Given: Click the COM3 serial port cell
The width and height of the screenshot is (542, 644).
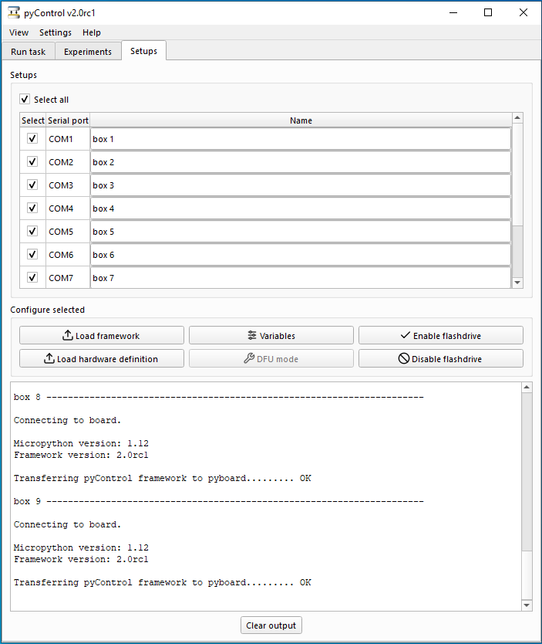Looking at the screenshot, I should pyautogui.click(x=68, y=185).
